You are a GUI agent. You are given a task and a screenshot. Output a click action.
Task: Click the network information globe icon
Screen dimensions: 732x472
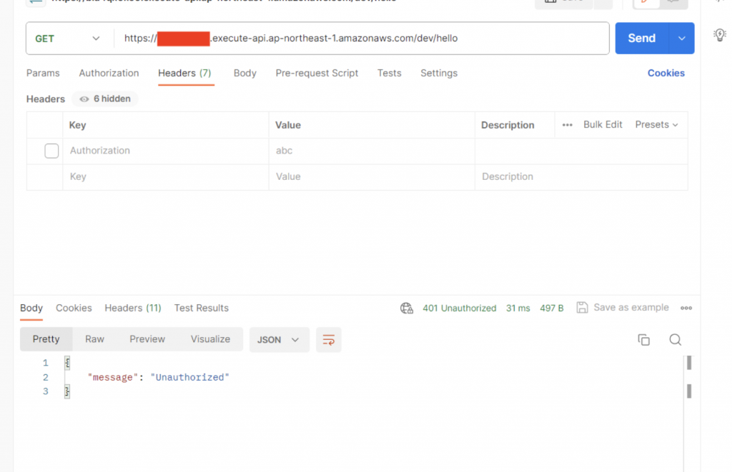click(x=407, y=308)
